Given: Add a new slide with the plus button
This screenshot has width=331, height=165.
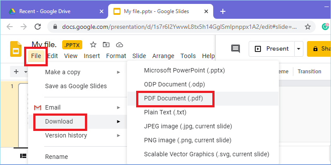Looking at the screenshot, I should pyautogui.click(x=16, y=72).
